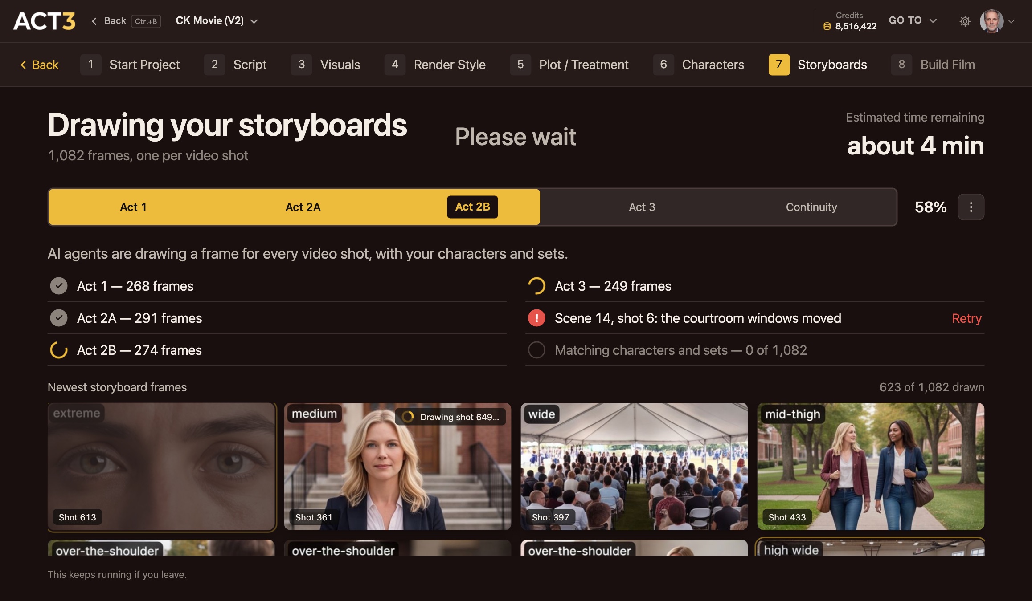This screenshot has height=601, width=1032.
Task: Click the ACT3 logo
Action: 44,21
